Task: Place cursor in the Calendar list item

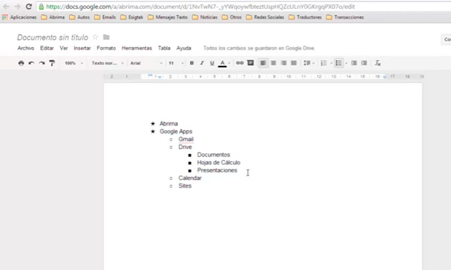Action: (190, 178)
